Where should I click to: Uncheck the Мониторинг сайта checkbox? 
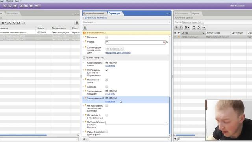point(107,80)
